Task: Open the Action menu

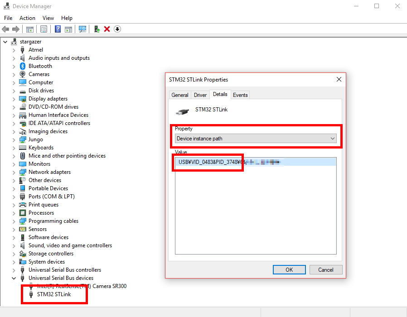Action: pos(27,18)
